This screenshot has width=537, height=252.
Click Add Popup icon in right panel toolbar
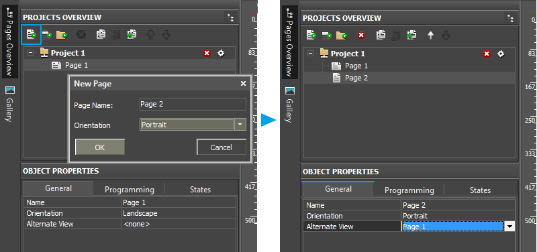(x=327, y=35)
